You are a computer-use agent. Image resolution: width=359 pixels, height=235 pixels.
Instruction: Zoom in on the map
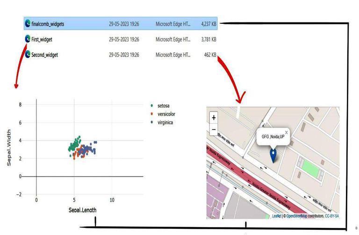(x=214, y=118)
